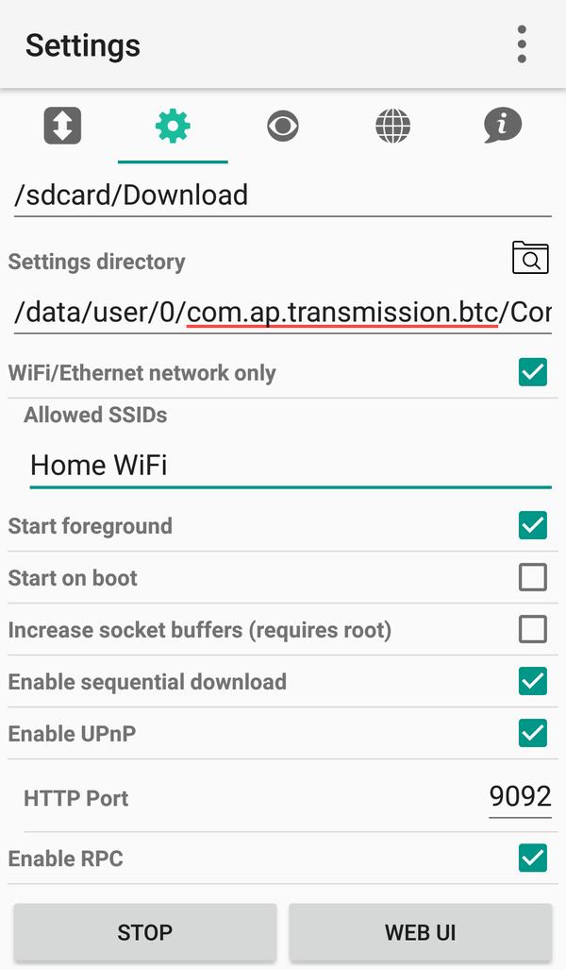Tap the Settings title in the header
The height and width of the screenshot is (970, 566).
point(82,44)
